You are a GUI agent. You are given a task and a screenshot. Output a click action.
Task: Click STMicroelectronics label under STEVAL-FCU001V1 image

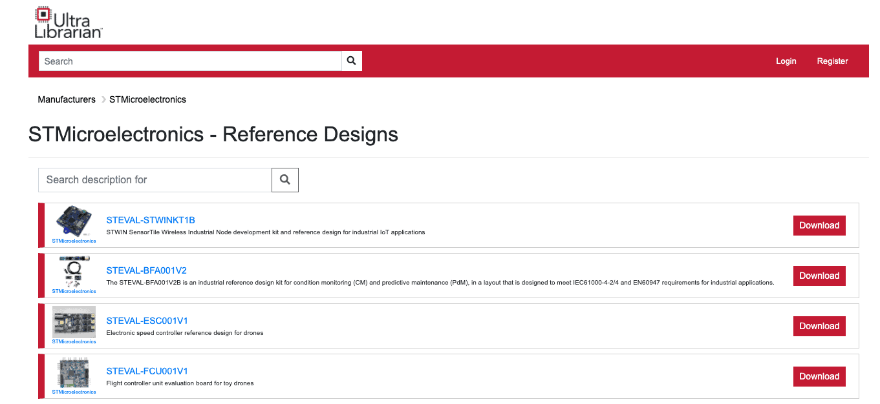[74, 392]
